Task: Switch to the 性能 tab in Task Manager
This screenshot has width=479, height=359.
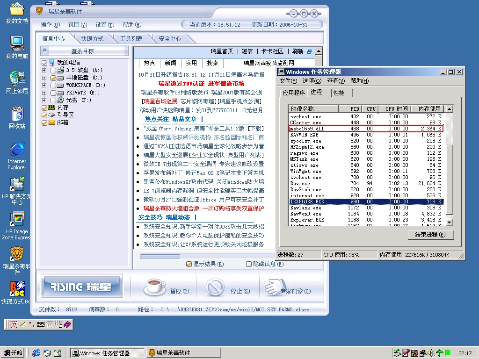Action: tap(341, 93)
